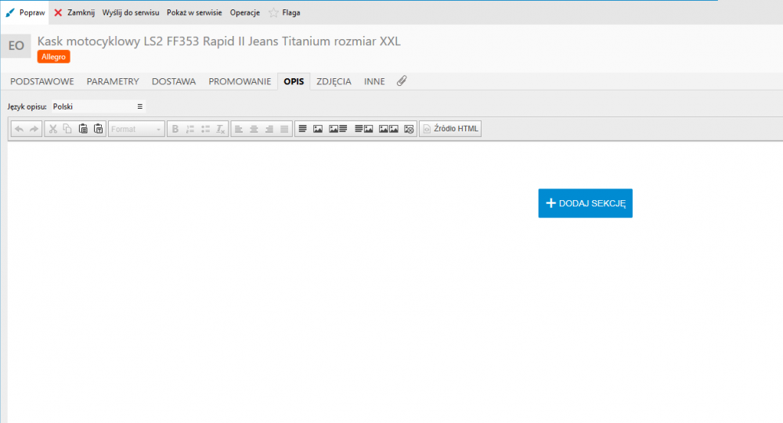Click the offer title Kask motocyklowy LS2

218,41
